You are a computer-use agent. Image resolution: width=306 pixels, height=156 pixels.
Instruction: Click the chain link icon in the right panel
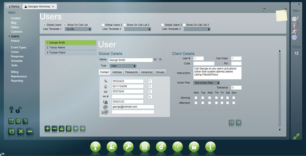pos(296,136)
